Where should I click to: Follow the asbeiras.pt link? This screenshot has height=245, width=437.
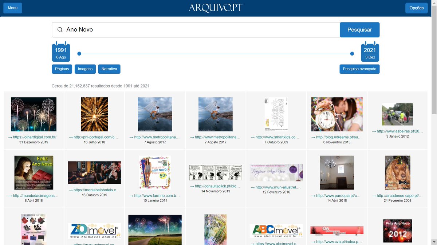point(397,131)
